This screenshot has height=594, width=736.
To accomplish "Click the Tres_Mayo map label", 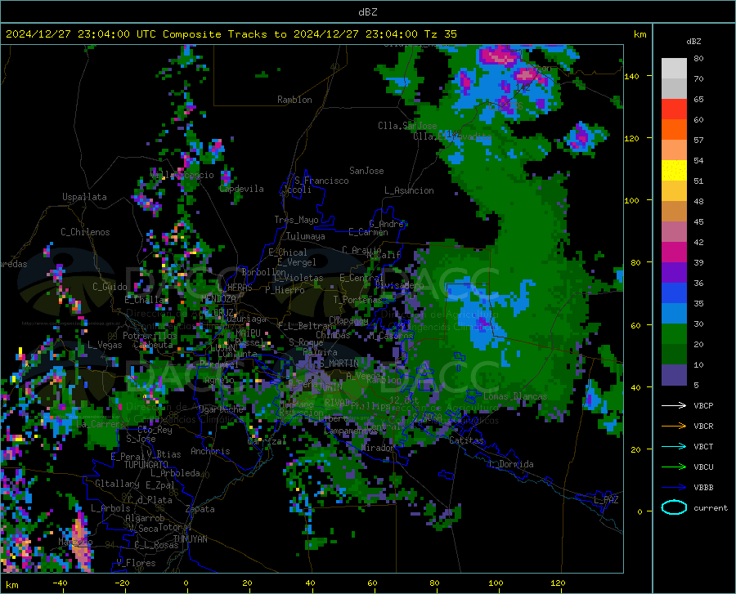I will [x=296, y=220].
